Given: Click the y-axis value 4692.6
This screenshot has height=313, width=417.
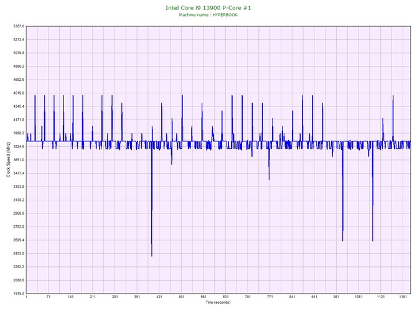Looking at the screenshot, I should tap(19, 80).
